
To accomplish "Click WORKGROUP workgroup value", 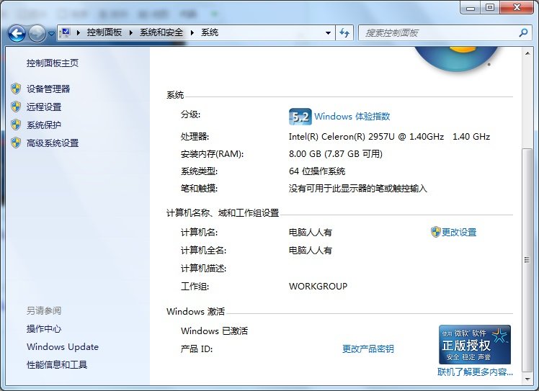I will tap(318, 286).
